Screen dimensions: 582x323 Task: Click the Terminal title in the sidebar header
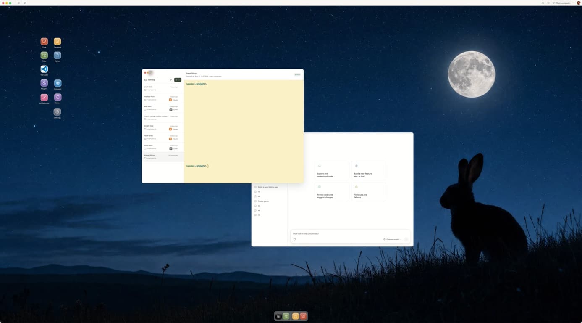click(151, 80)
